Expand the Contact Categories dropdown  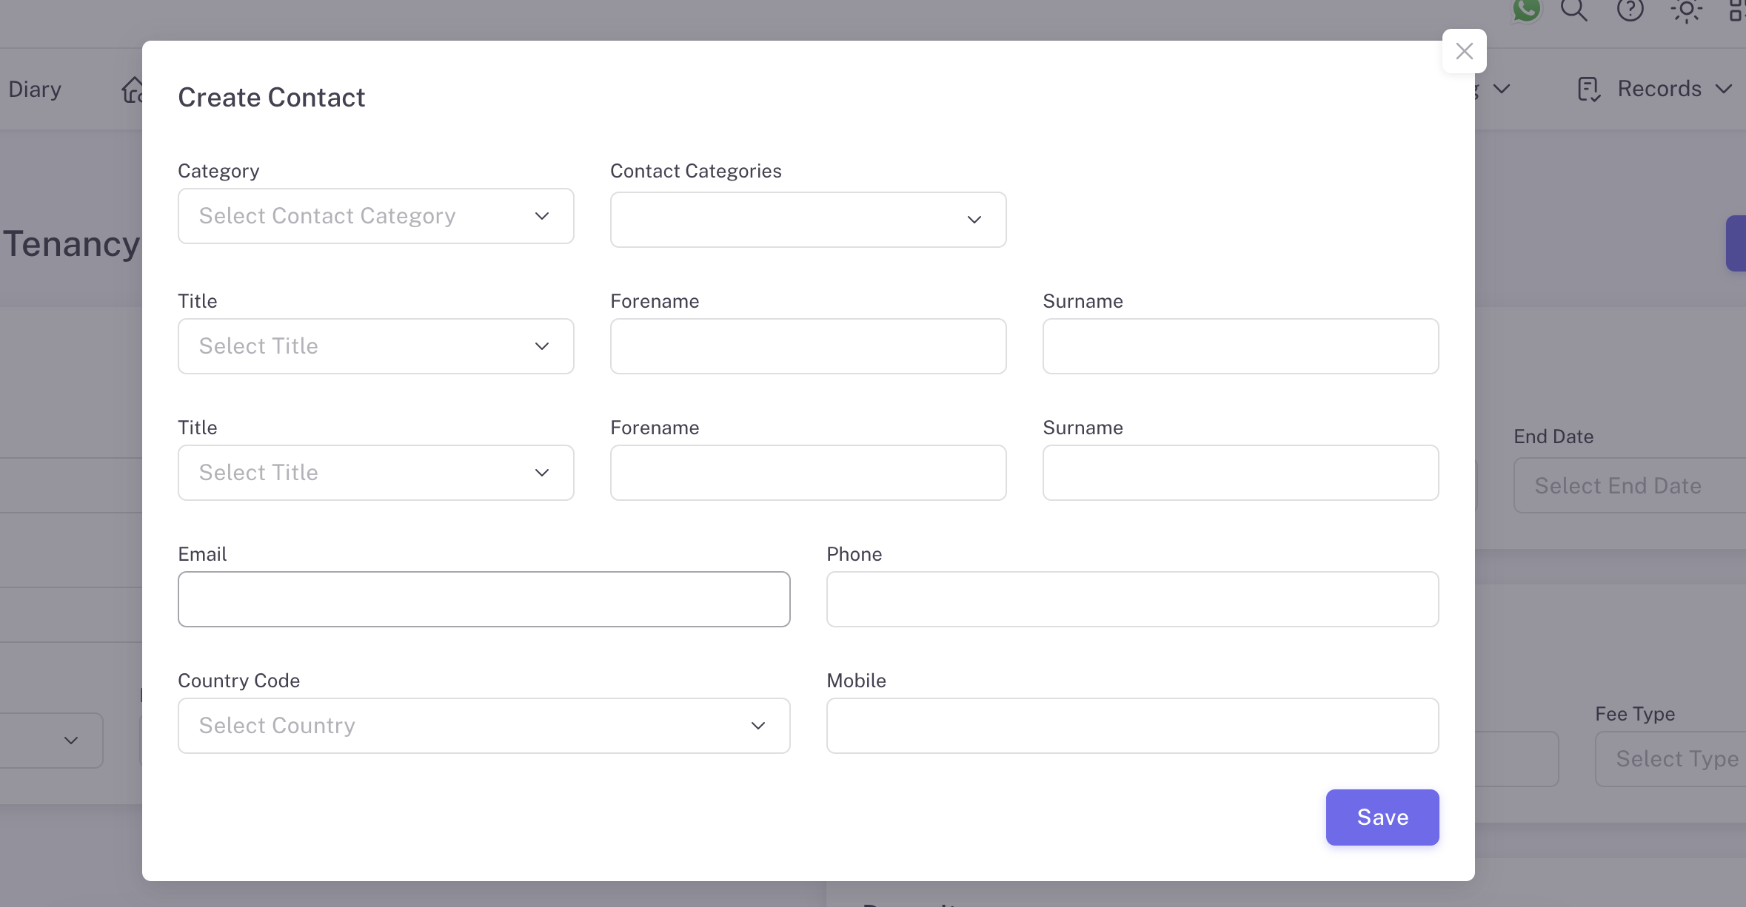[808, 220]
